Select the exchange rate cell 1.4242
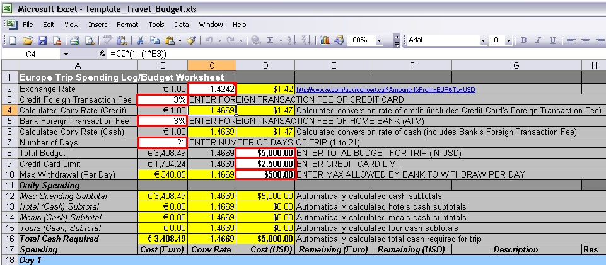Image resolution: width=606 pixels, height=265 pixels. (x=212, y=89)
